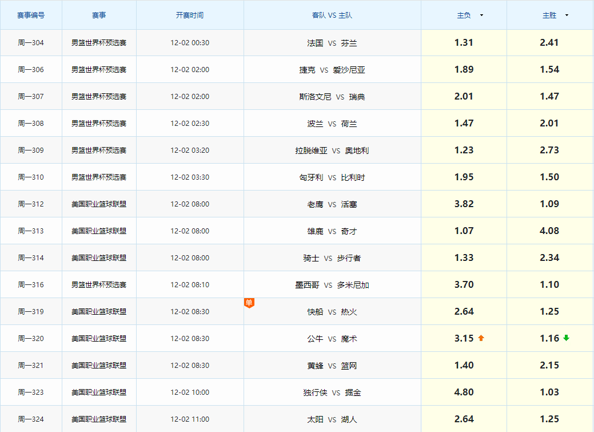The height and width of the screenshot is (432, 594).
Task: Choose 主负 odds 1.95 for 匈牙利 VS 比利时
Action: pos(464,177)
